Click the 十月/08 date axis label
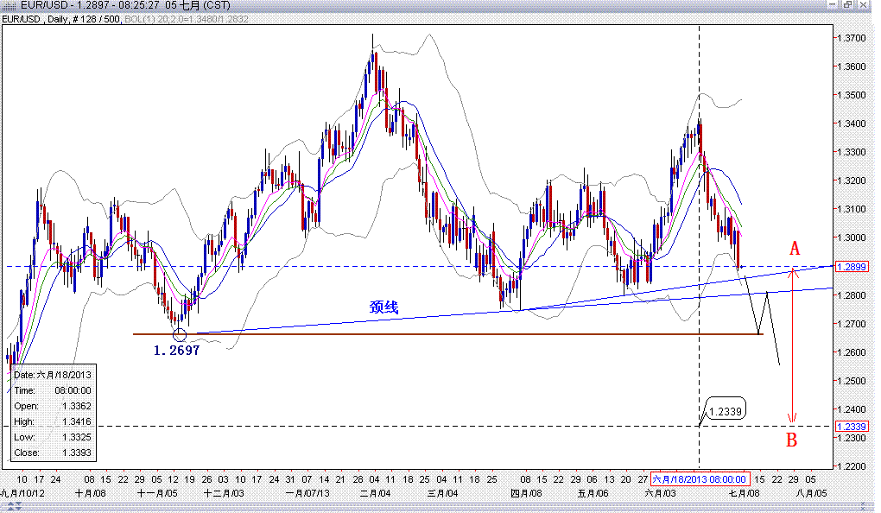Viewport: 881px width, 513px height. [x=90, y=493]
